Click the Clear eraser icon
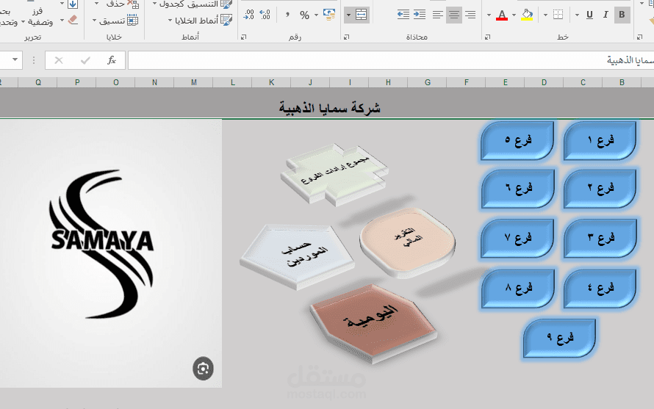The height and width of the screenshot is (409, 654). (x=73, y=20)
